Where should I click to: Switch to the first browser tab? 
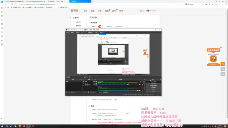pos(14,1)
